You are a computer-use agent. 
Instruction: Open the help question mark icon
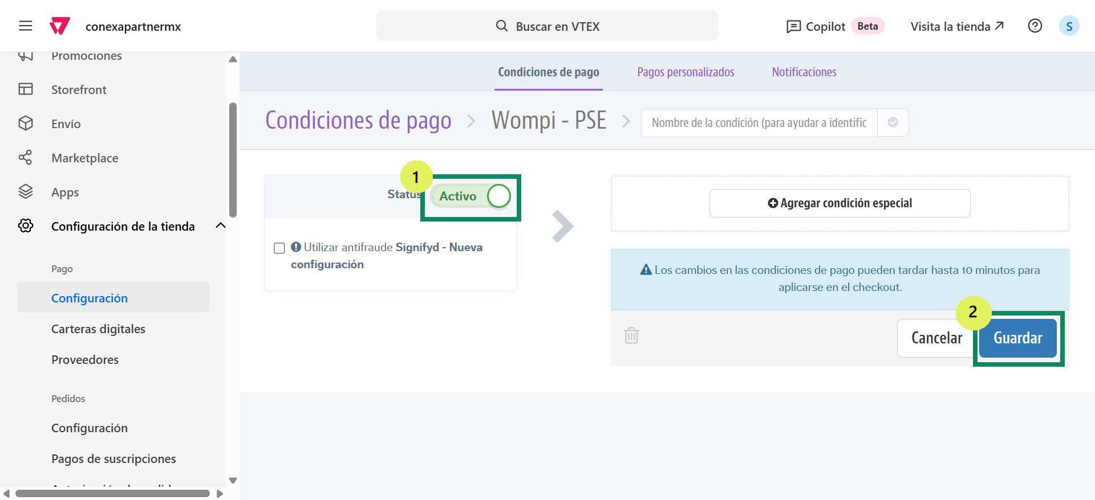1035,26
